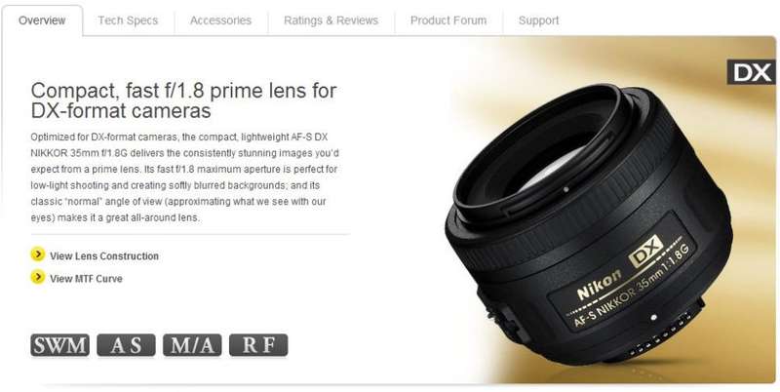Click the AS feature badge
Screen dimensions: 780x392
pyautogui.click(x=127, y=345)
